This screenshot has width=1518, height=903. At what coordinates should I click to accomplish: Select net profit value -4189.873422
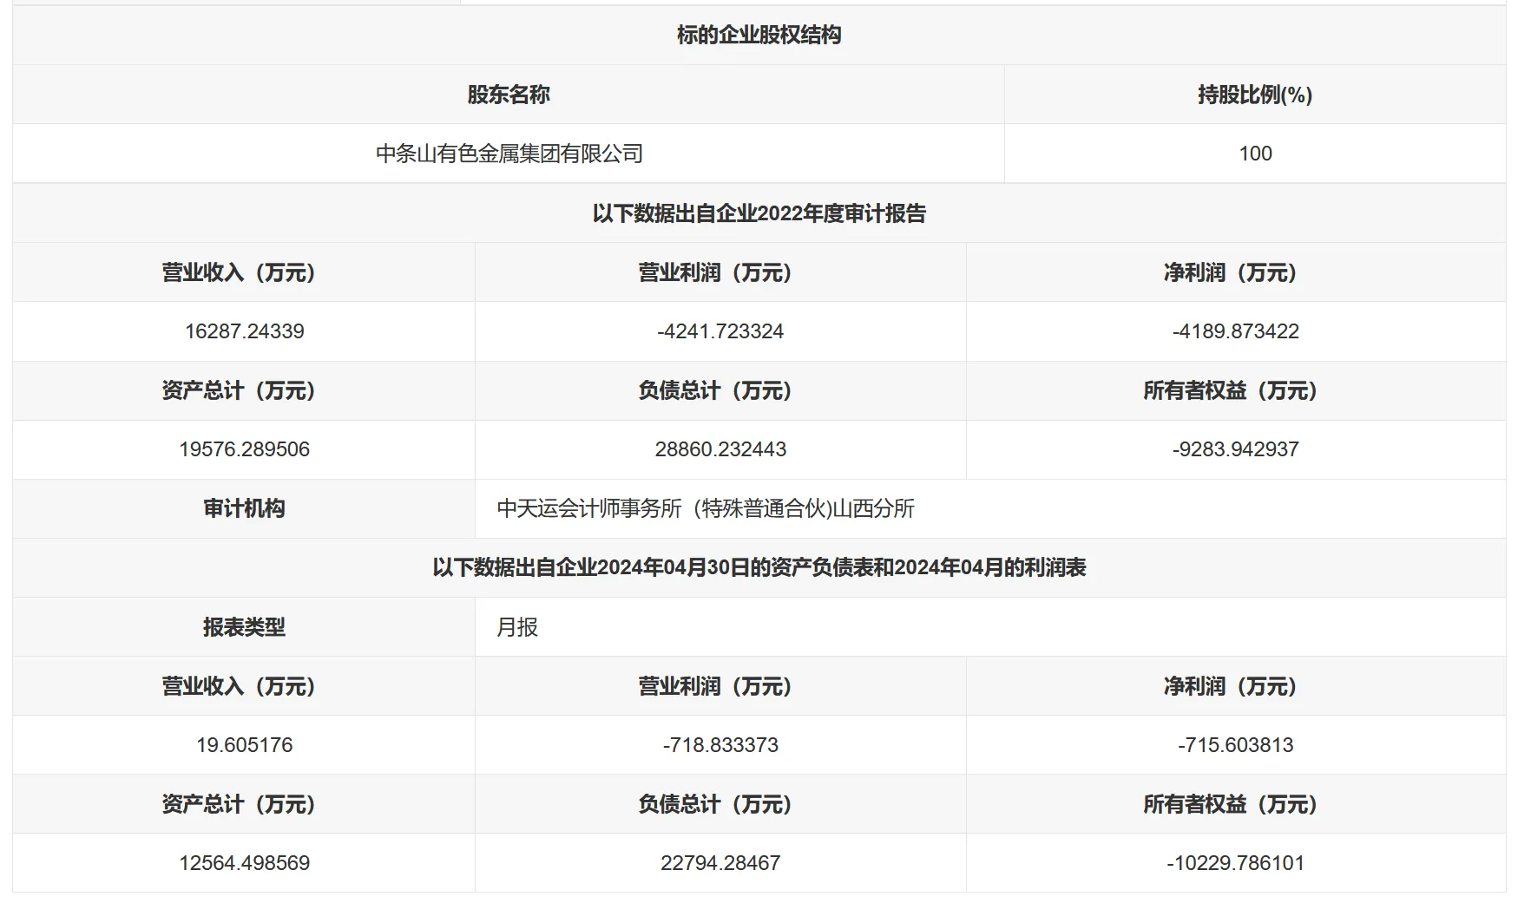click(1235, 331)
